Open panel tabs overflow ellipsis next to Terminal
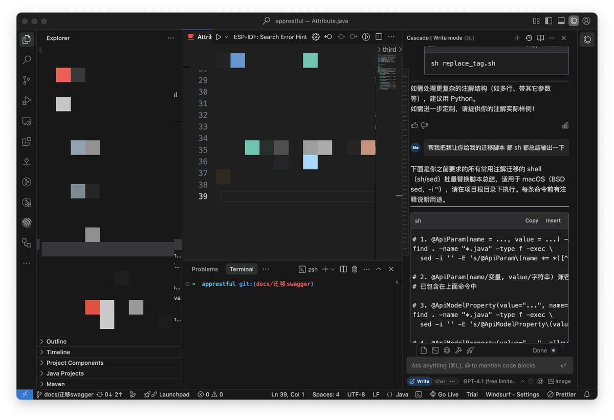The height and width of the screenshot is (420, 614). click(x=266, y=269)
